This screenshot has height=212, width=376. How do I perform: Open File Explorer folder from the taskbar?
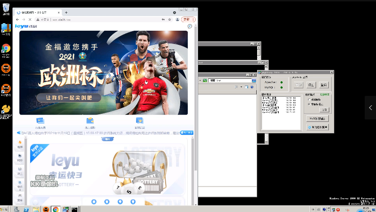coord(36,209)
